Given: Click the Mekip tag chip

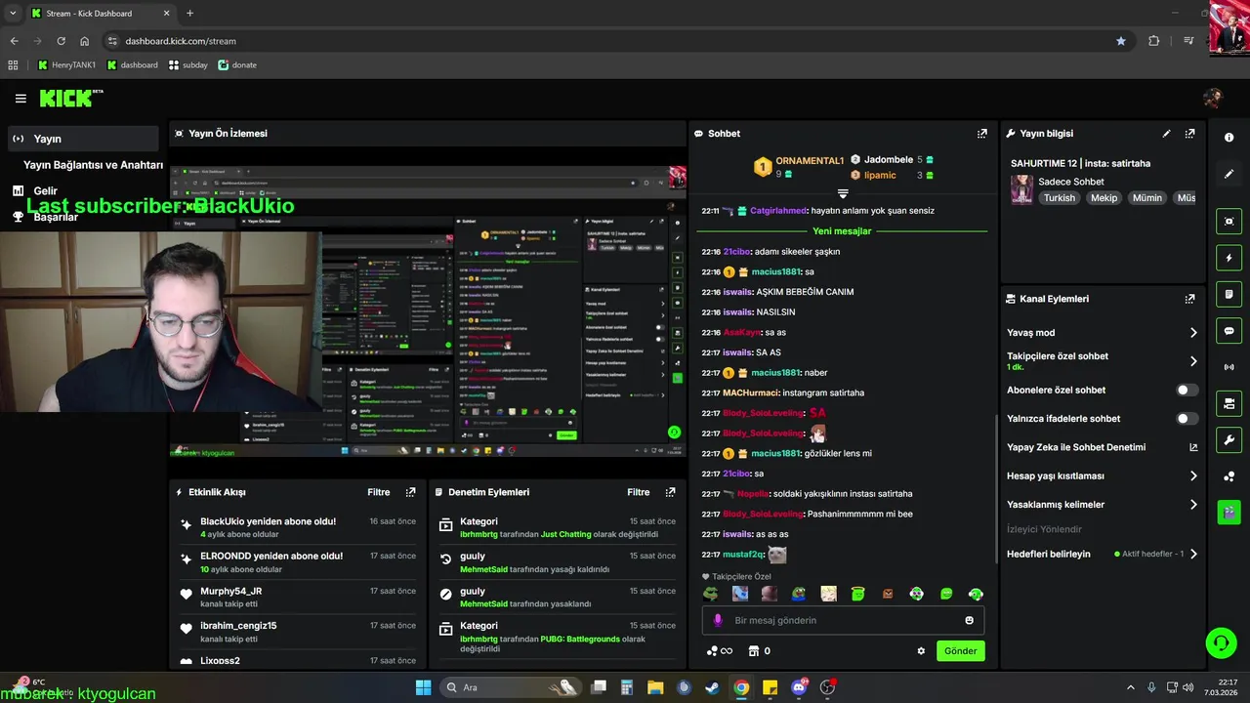Looking at the screenshot, I should [x=1104, y=197].
